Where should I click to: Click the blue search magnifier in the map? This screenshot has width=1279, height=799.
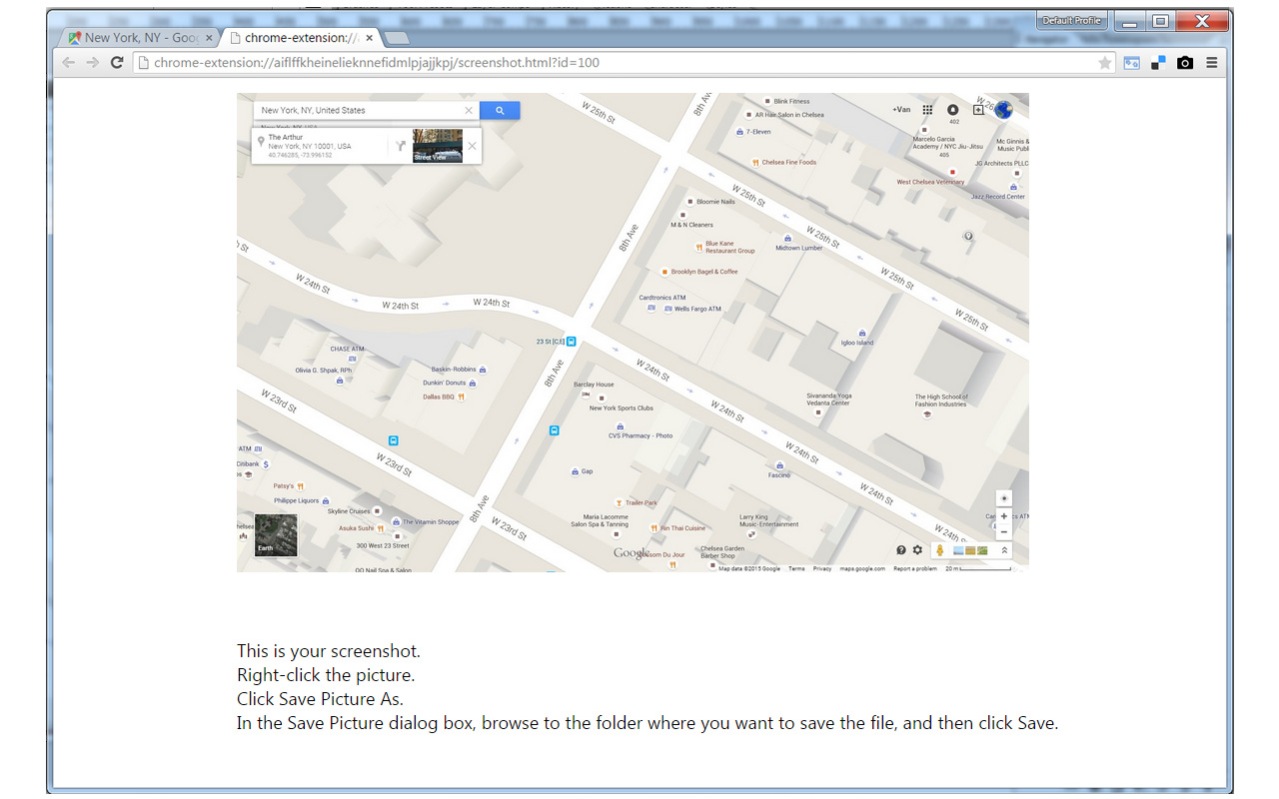coord(500,111)
